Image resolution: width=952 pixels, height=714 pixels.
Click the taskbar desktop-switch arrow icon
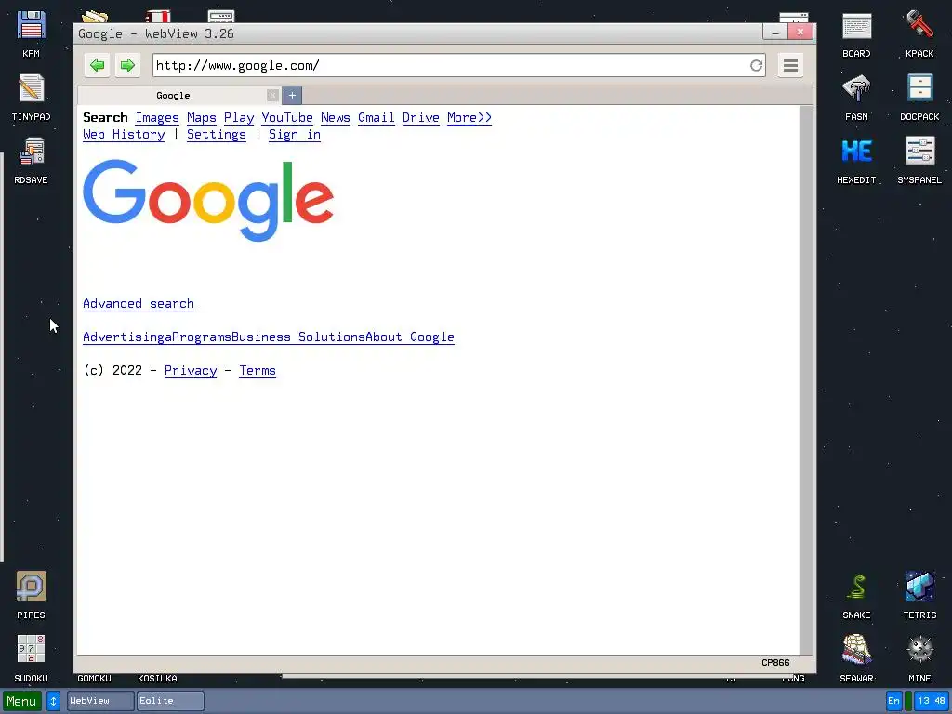click(x=53, y=701)
